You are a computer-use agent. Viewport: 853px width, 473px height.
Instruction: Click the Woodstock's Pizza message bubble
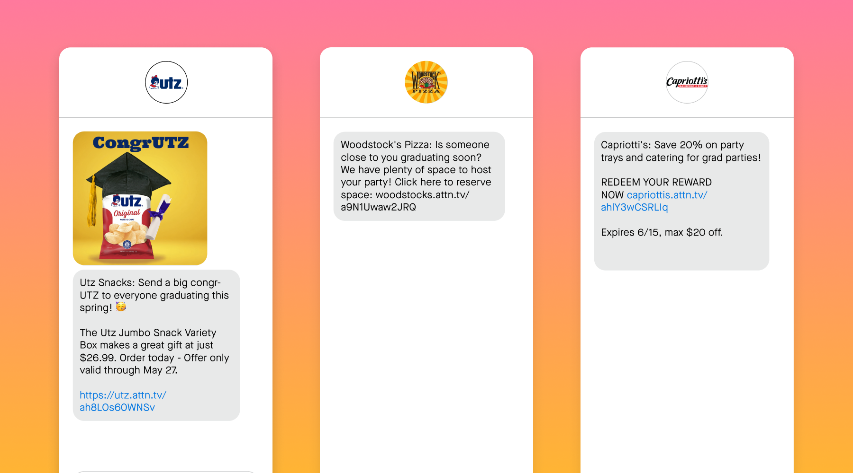point(419,176)
